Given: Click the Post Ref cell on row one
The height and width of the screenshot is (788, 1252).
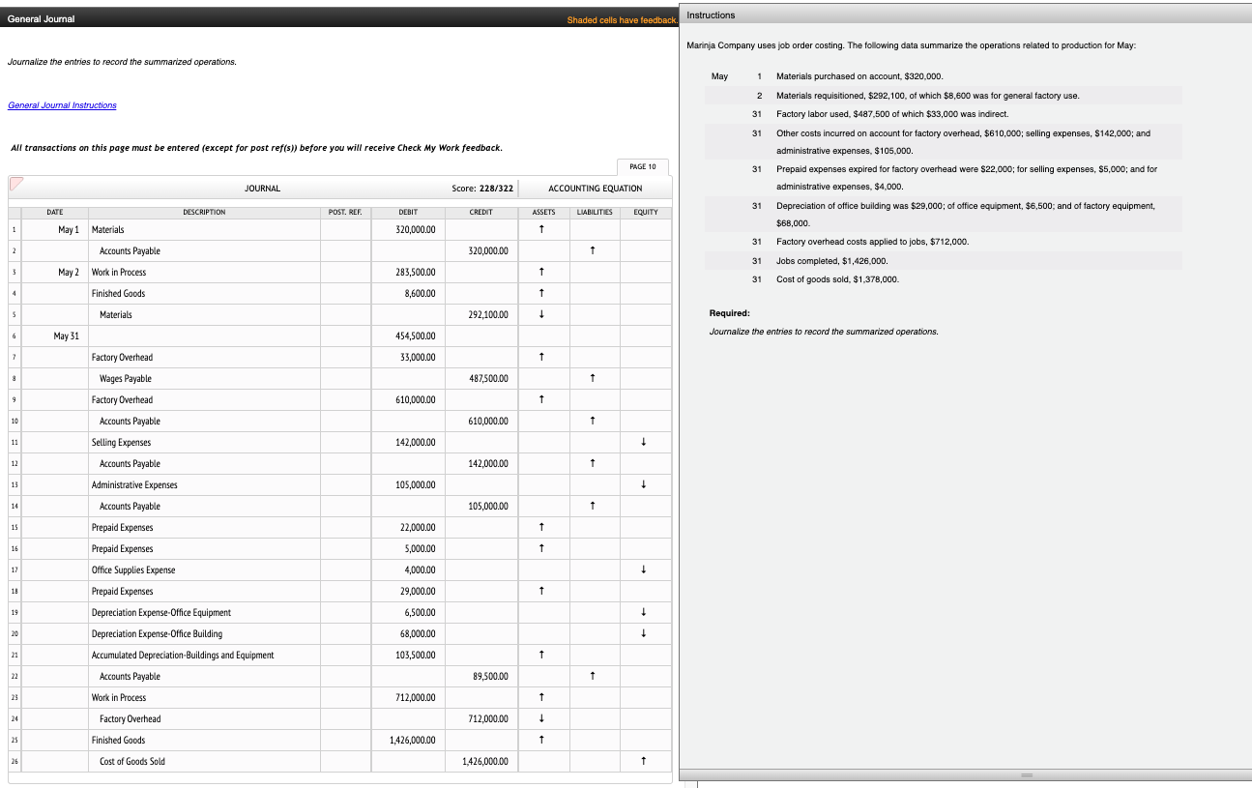Looking at the screenshot, I should [x=345, y=229].
